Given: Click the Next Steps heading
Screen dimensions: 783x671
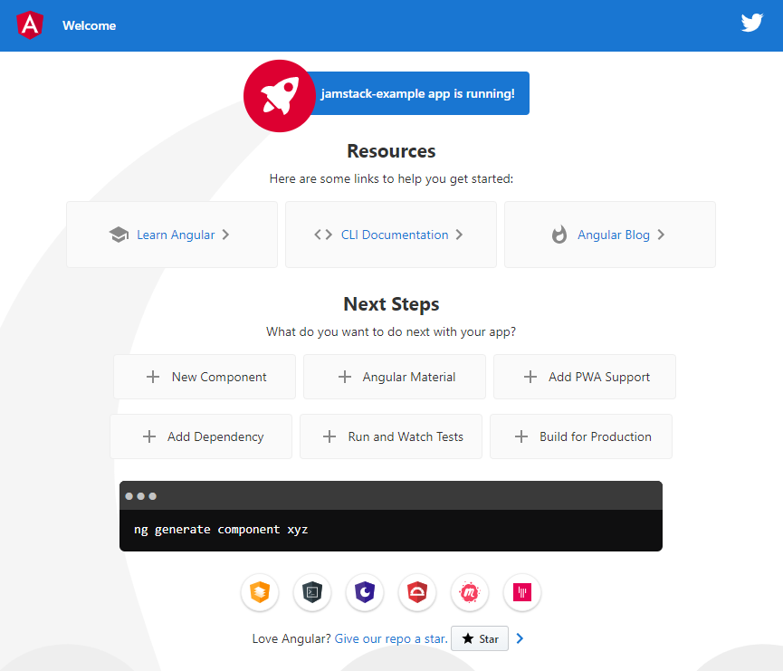Looking at the screenshot, I should coord(391,303).
